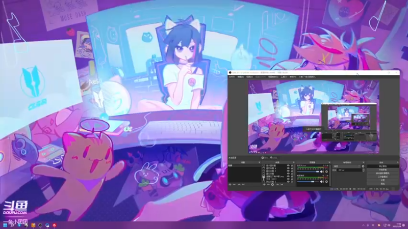This screenshot has height=229, width=408.
Task: Click the OBS preview canvas
Action: click(314, 117)
